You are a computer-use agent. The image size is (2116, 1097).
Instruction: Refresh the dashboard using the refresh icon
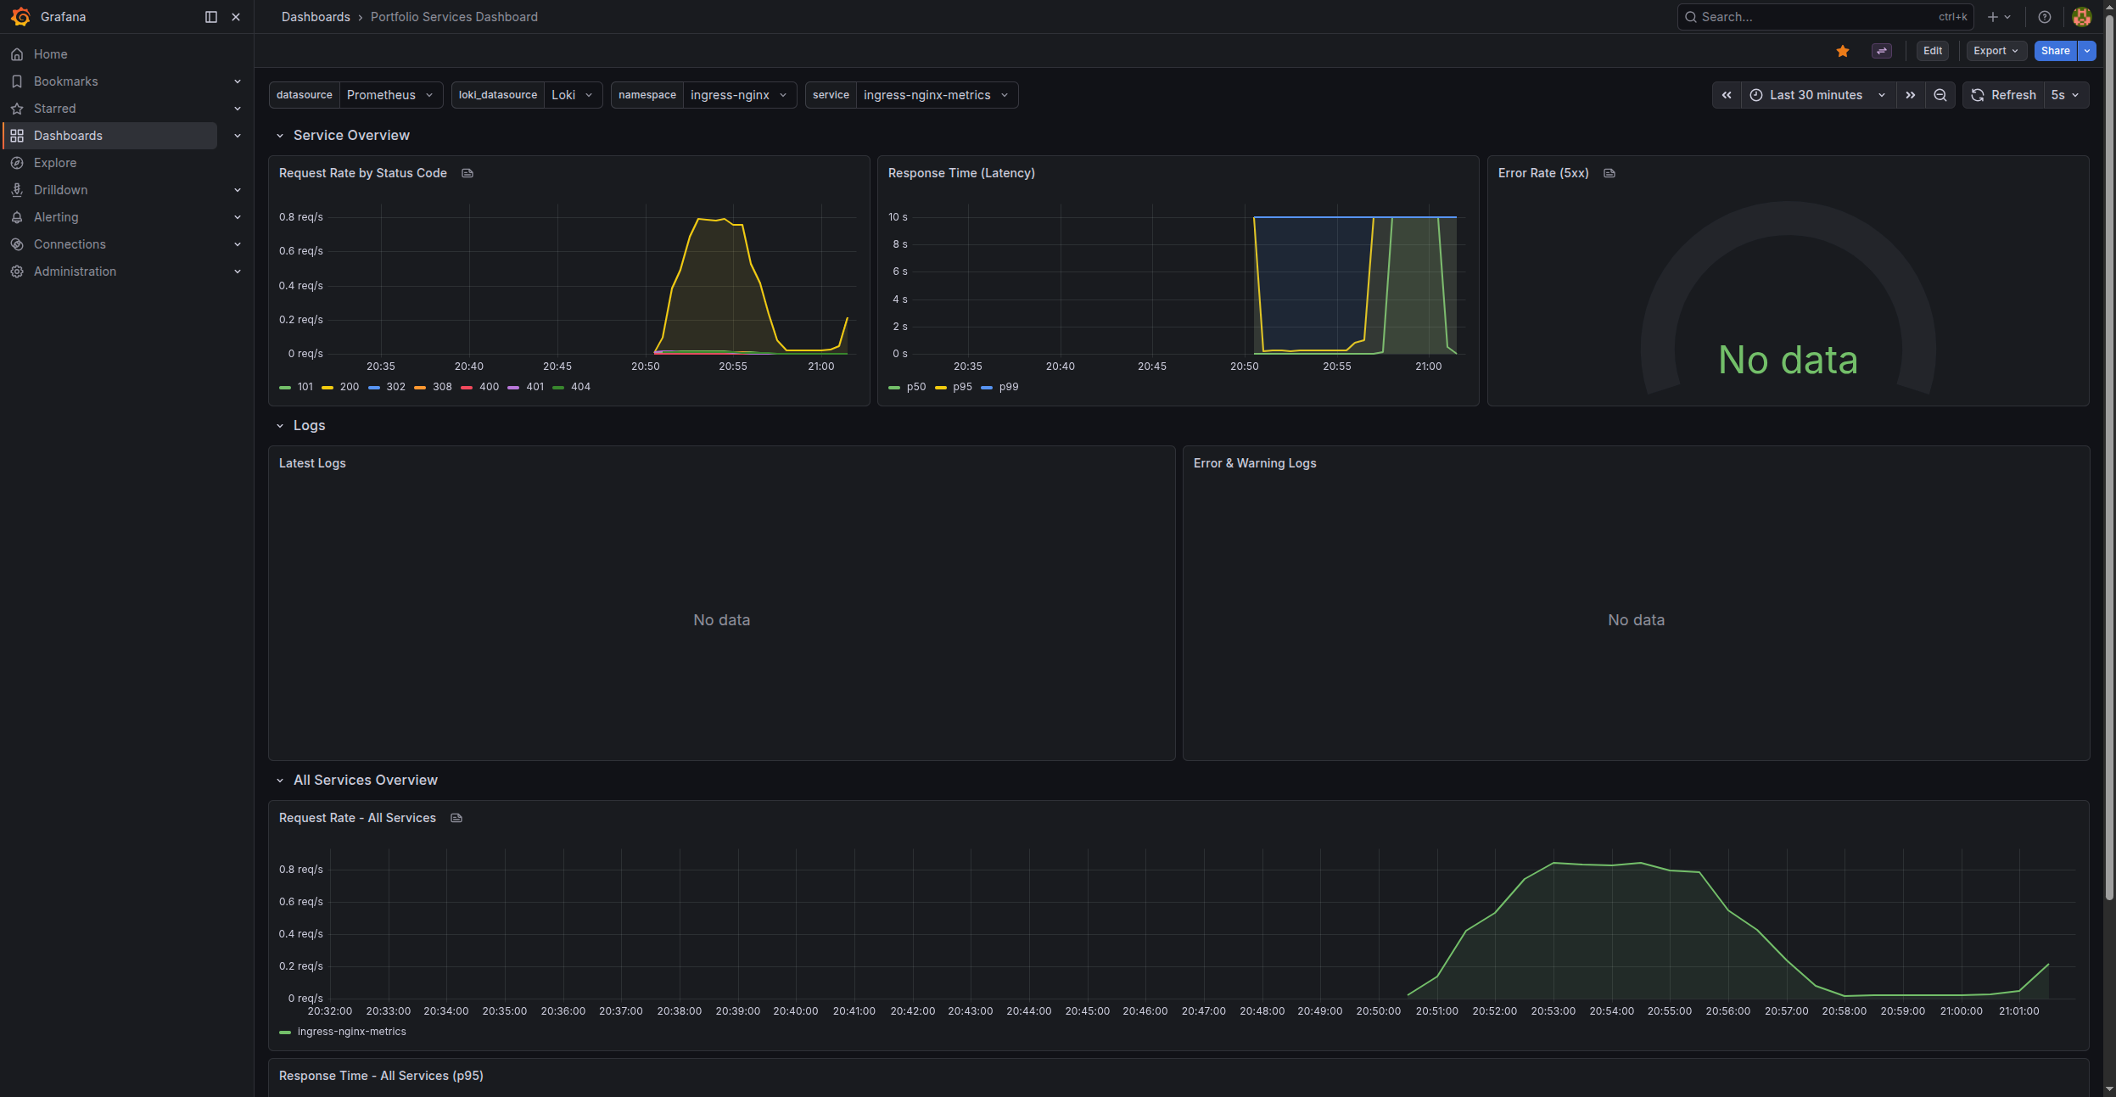pyautogui.click(x=1977, y=95)
